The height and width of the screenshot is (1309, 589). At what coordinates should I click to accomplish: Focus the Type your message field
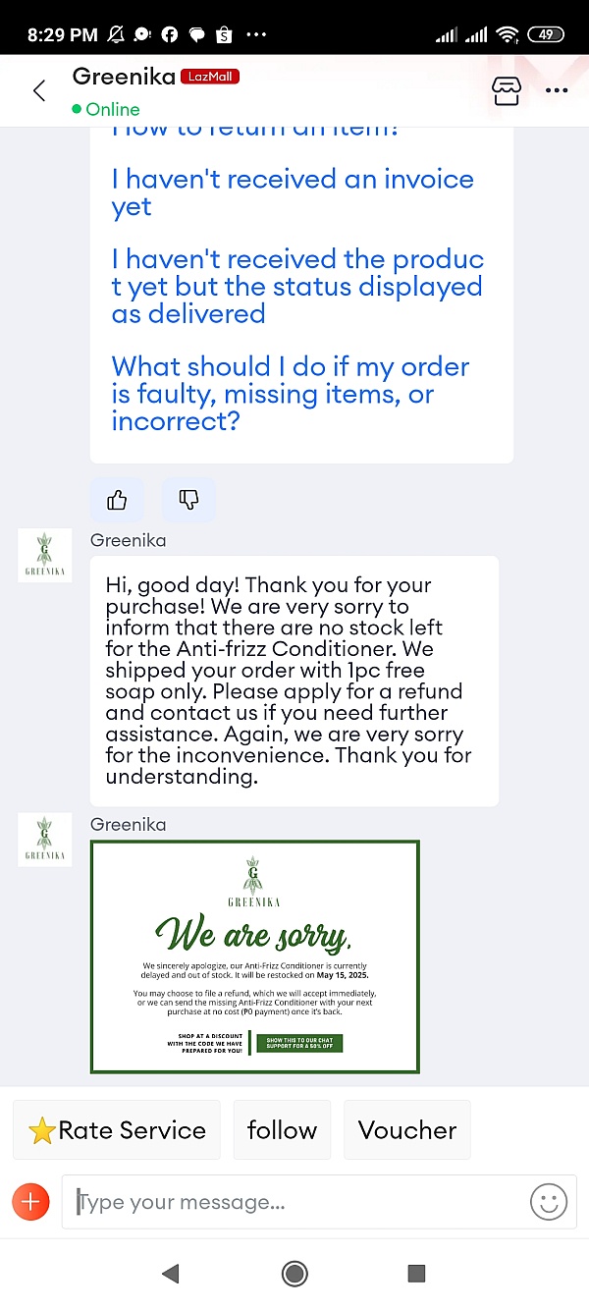(294, 1202)
